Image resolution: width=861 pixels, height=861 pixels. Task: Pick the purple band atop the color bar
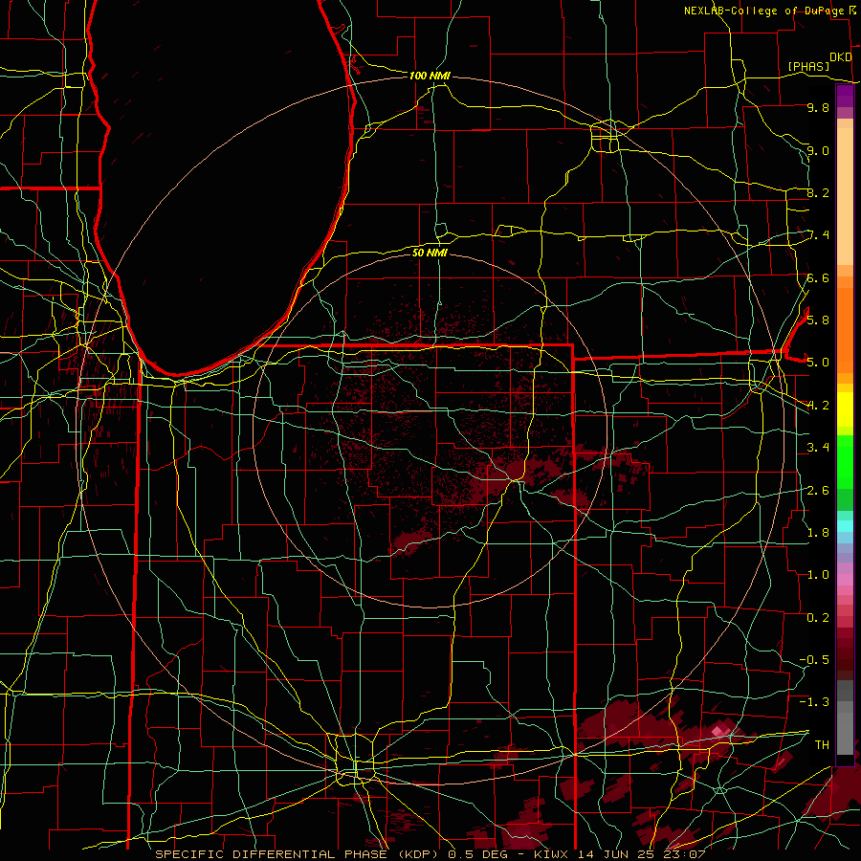coord(845,97)
